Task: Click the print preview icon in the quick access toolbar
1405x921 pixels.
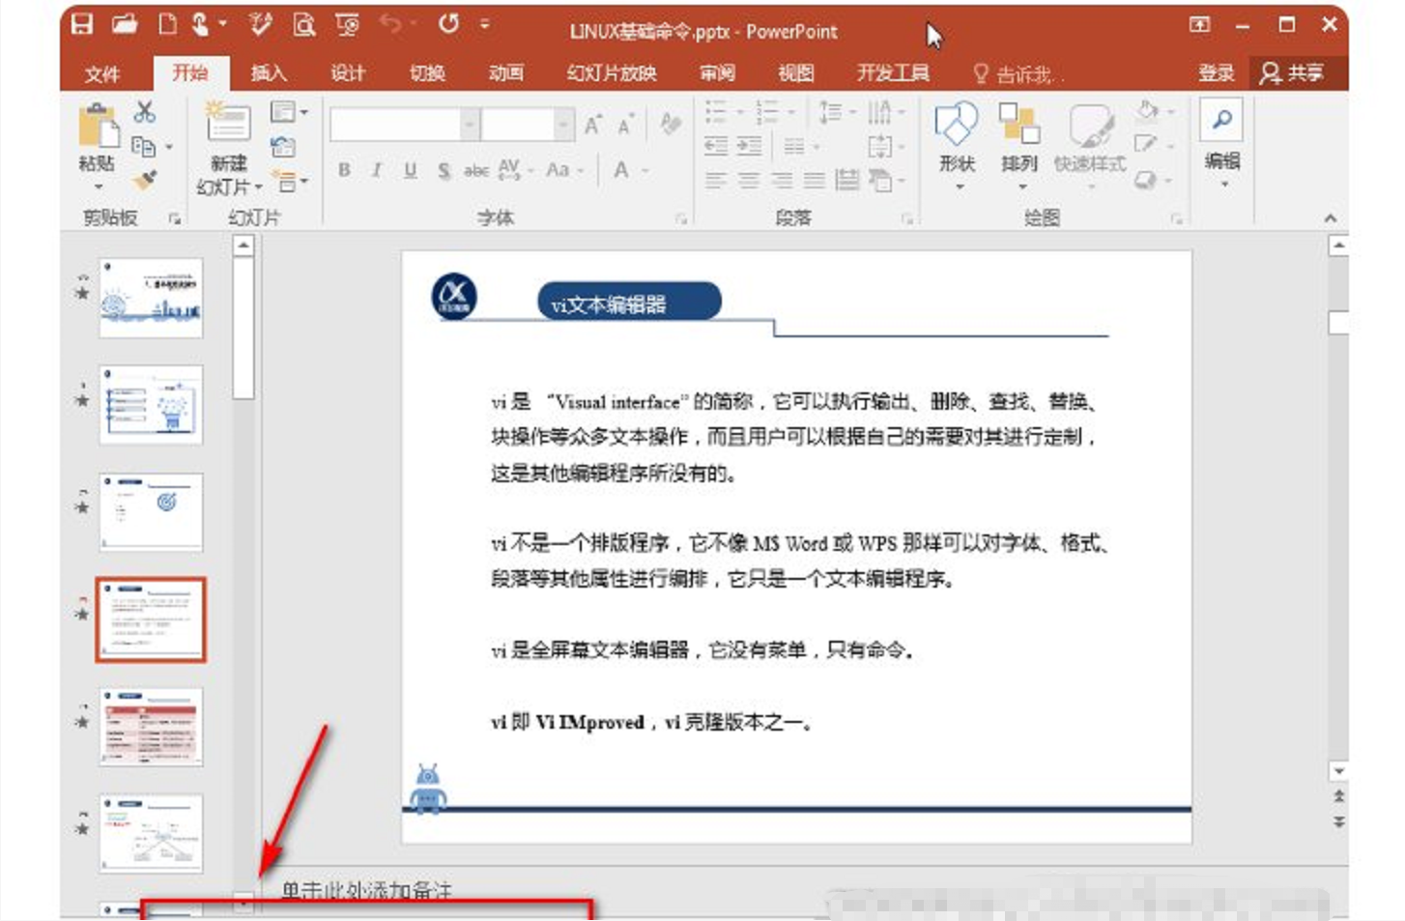Action: pos(304,25)
